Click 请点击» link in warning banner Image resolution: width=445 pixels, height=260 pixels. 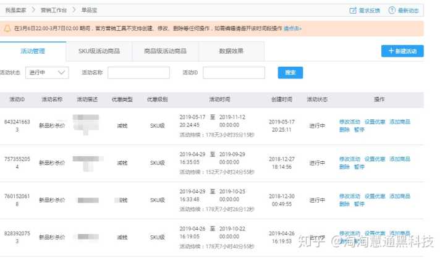point(292,28)
